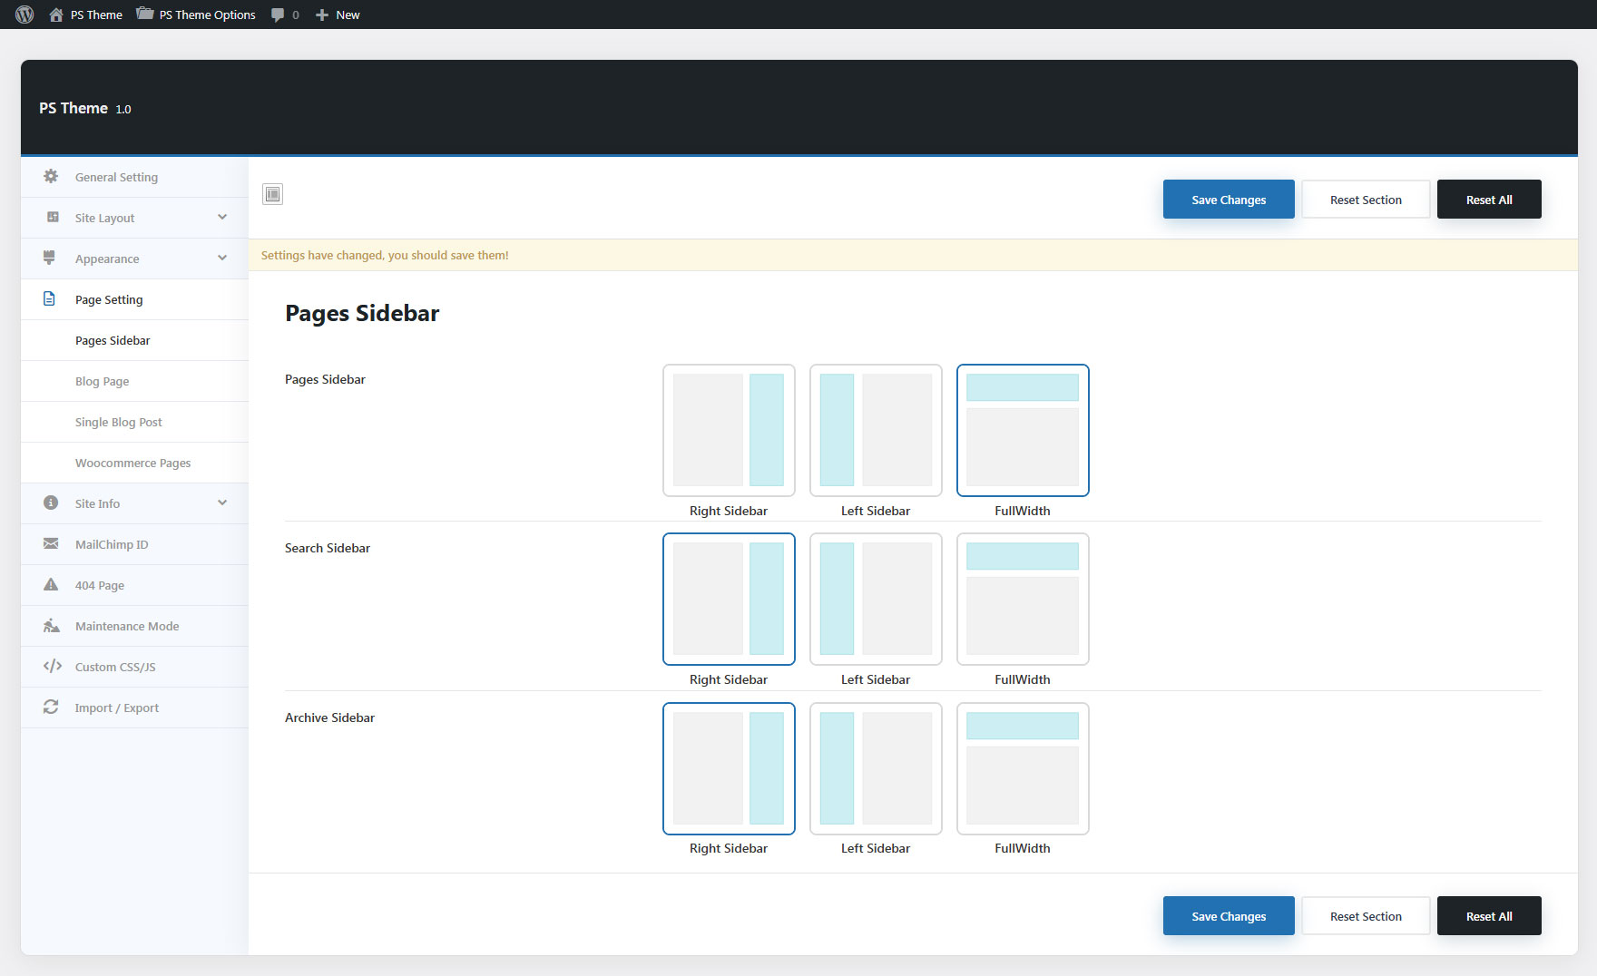Open General Setting gear icon
1597x976 pixels.
51,177
